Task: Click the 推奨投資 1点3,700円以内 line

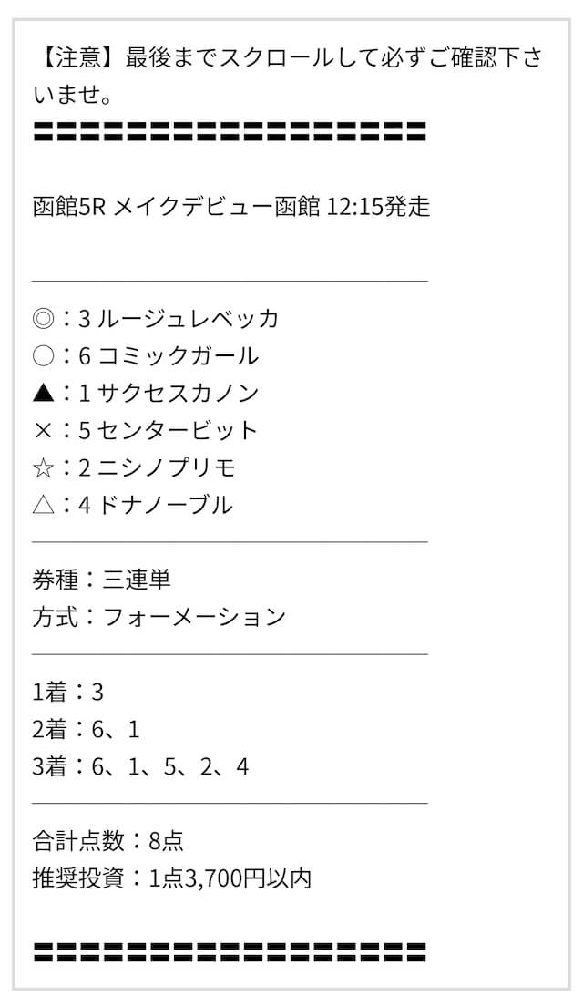Action: tap(172, 878)
